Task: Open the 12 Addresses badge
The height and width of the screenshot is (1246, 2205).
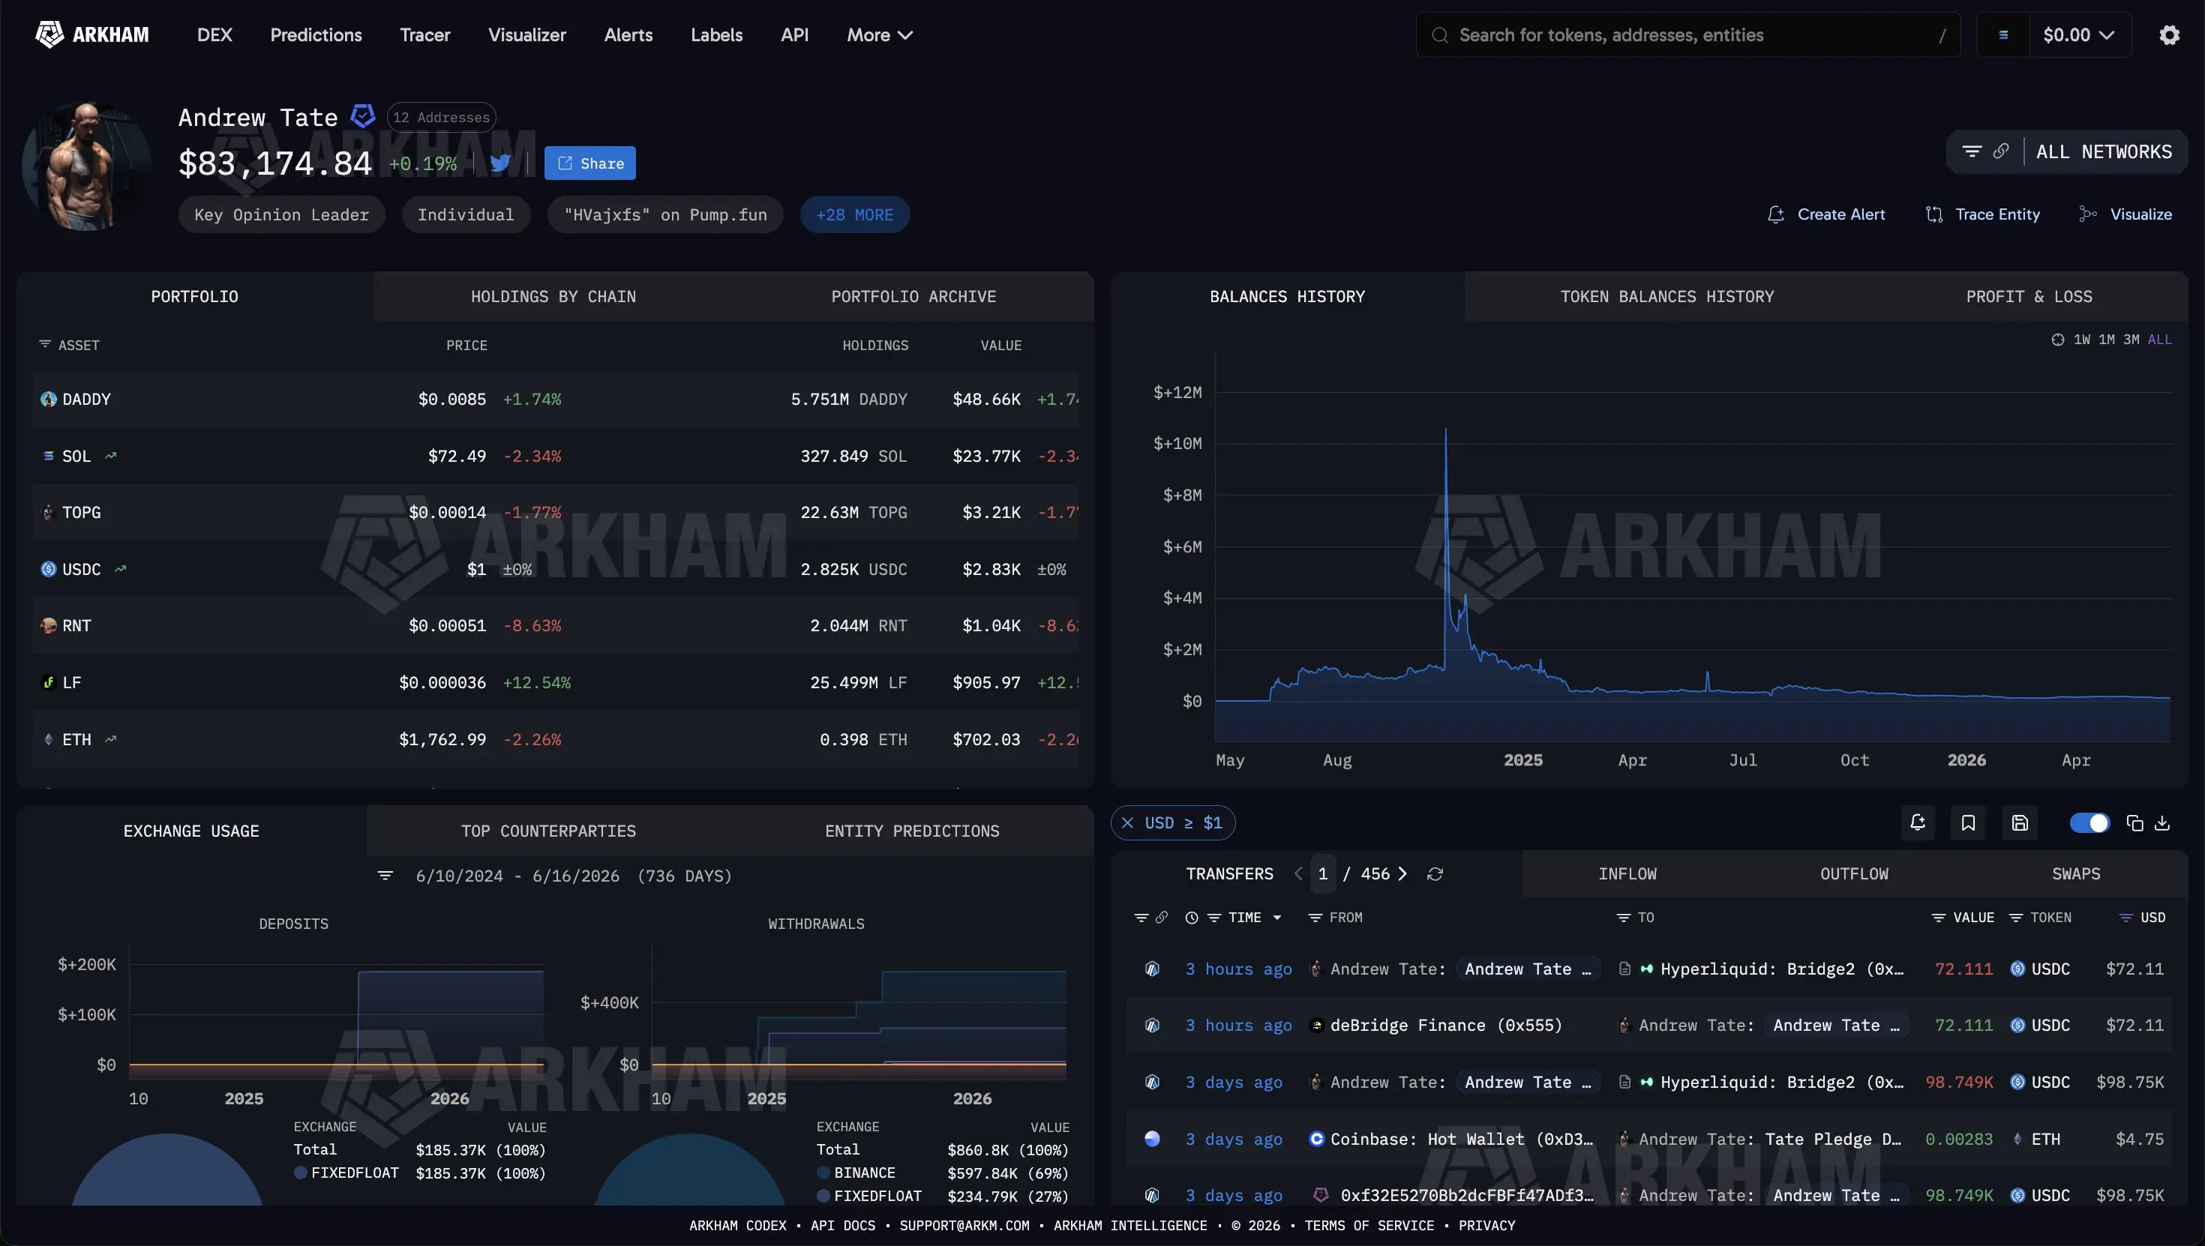Action: (441, 117)
